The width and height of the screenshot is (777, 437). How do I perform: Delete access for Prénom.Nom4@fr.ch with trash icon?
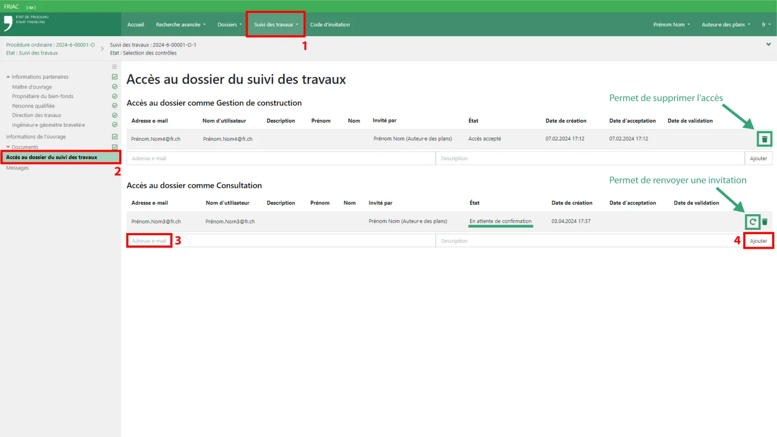[x=764, y=139]
